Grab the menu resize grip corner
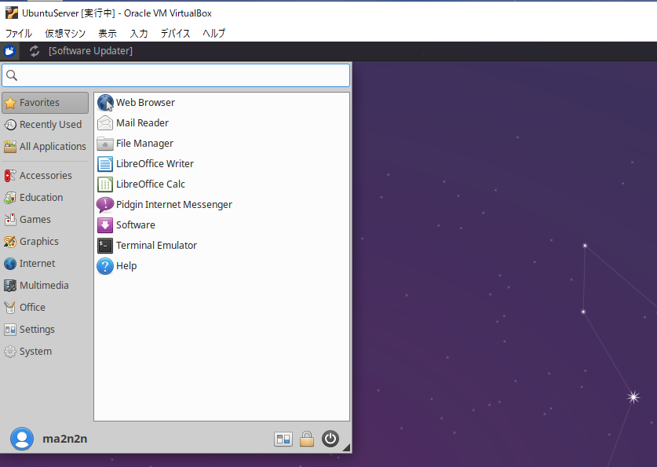 click(346, 447)
